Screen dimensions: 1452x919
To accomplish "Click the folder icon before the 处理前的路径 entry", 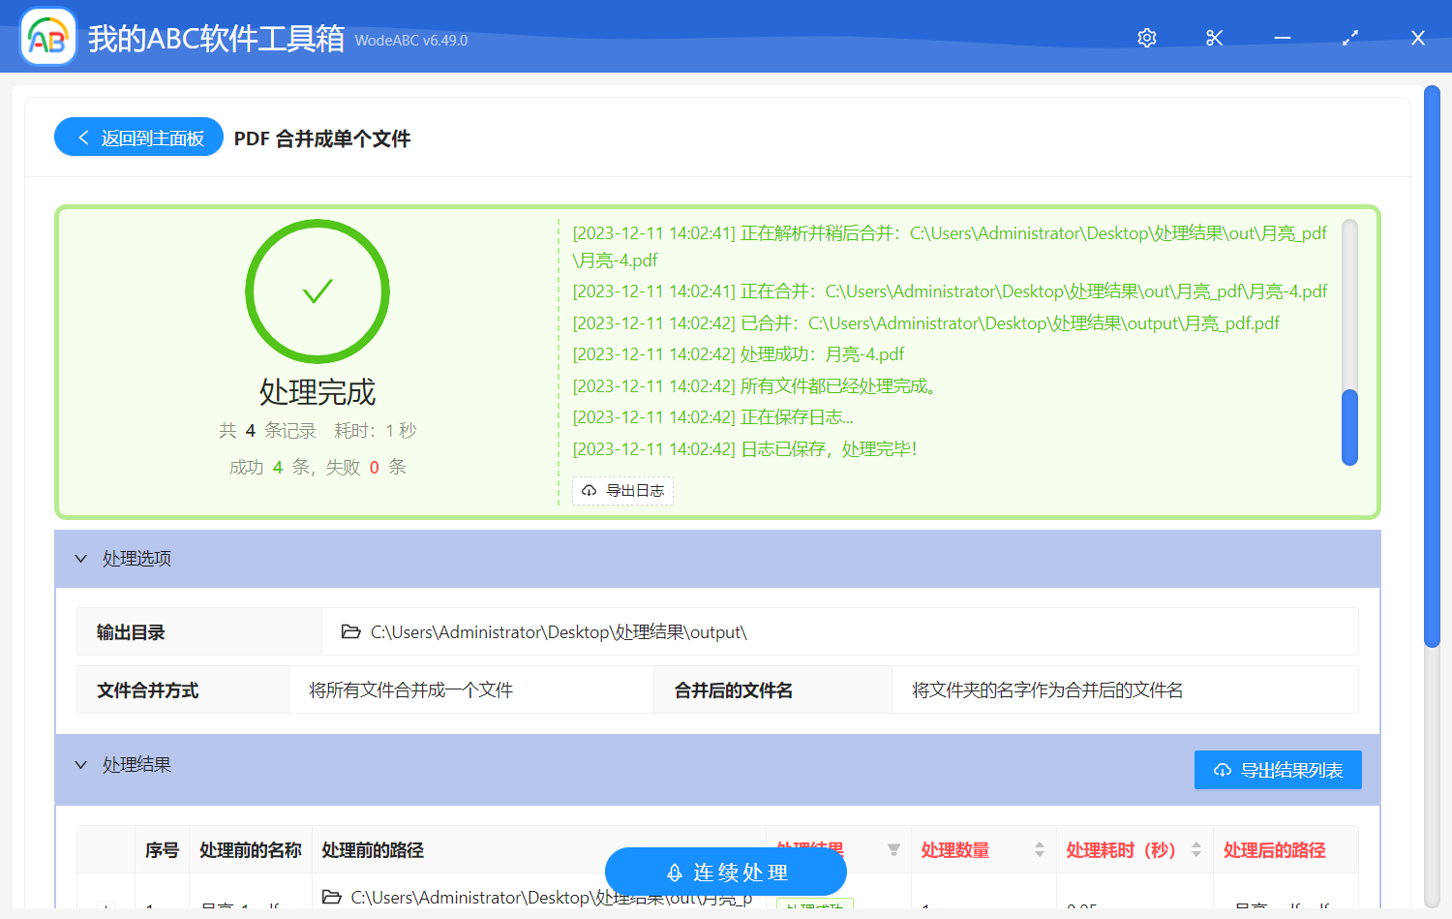I will (333, 898).
